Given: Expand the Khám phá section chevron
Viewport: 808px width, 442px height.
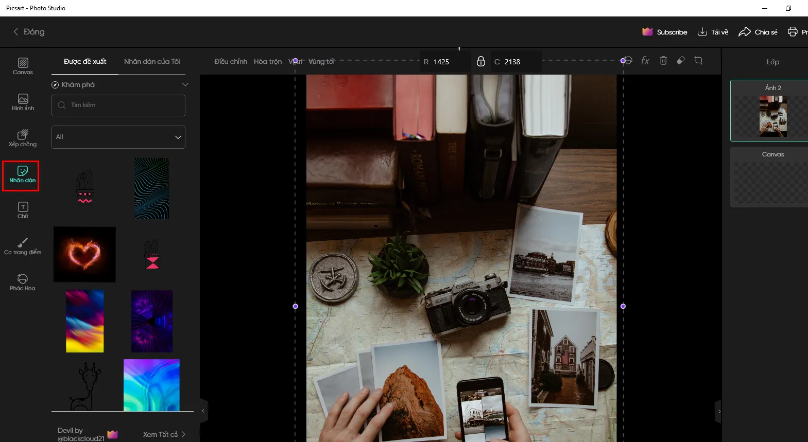Looking at the screenshot, I should coord(185,85).
